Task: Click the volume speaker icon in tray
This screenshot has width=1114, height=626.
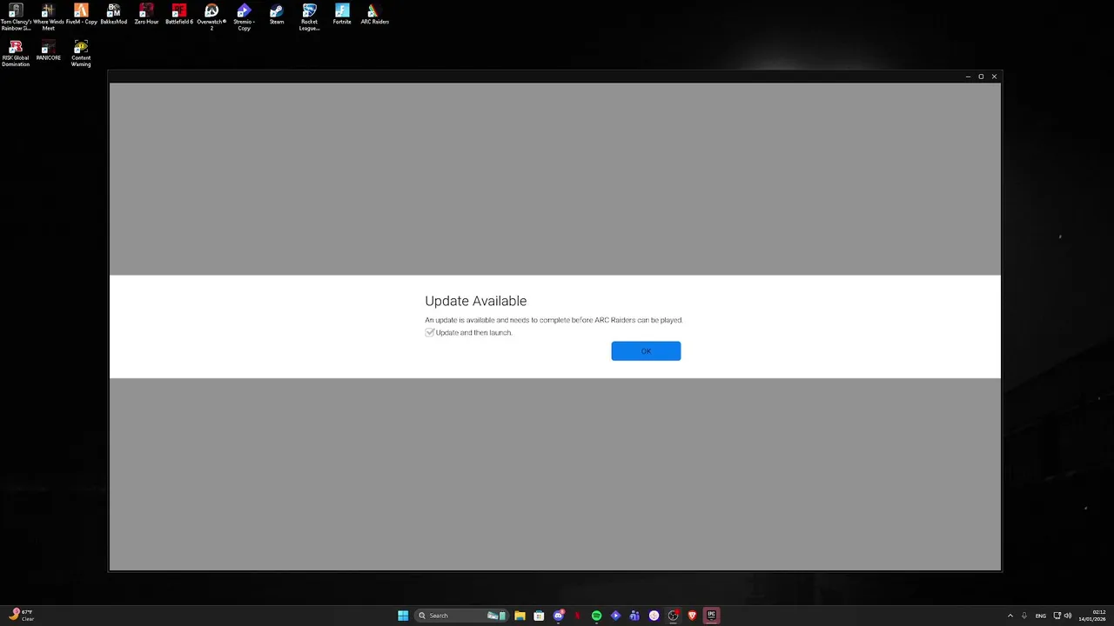Action: point(1068,616)
